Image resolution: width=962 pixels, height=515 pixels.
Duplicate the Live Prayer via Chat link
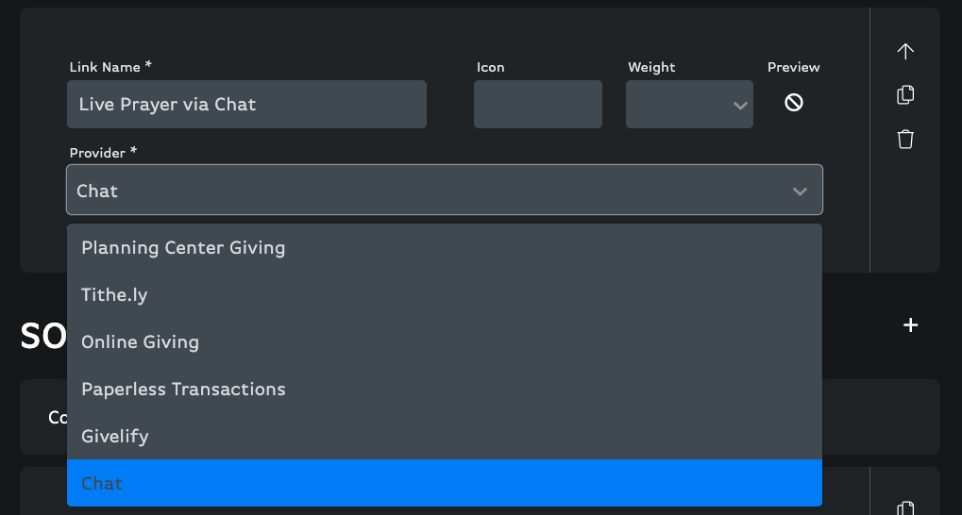click(905, 95)
